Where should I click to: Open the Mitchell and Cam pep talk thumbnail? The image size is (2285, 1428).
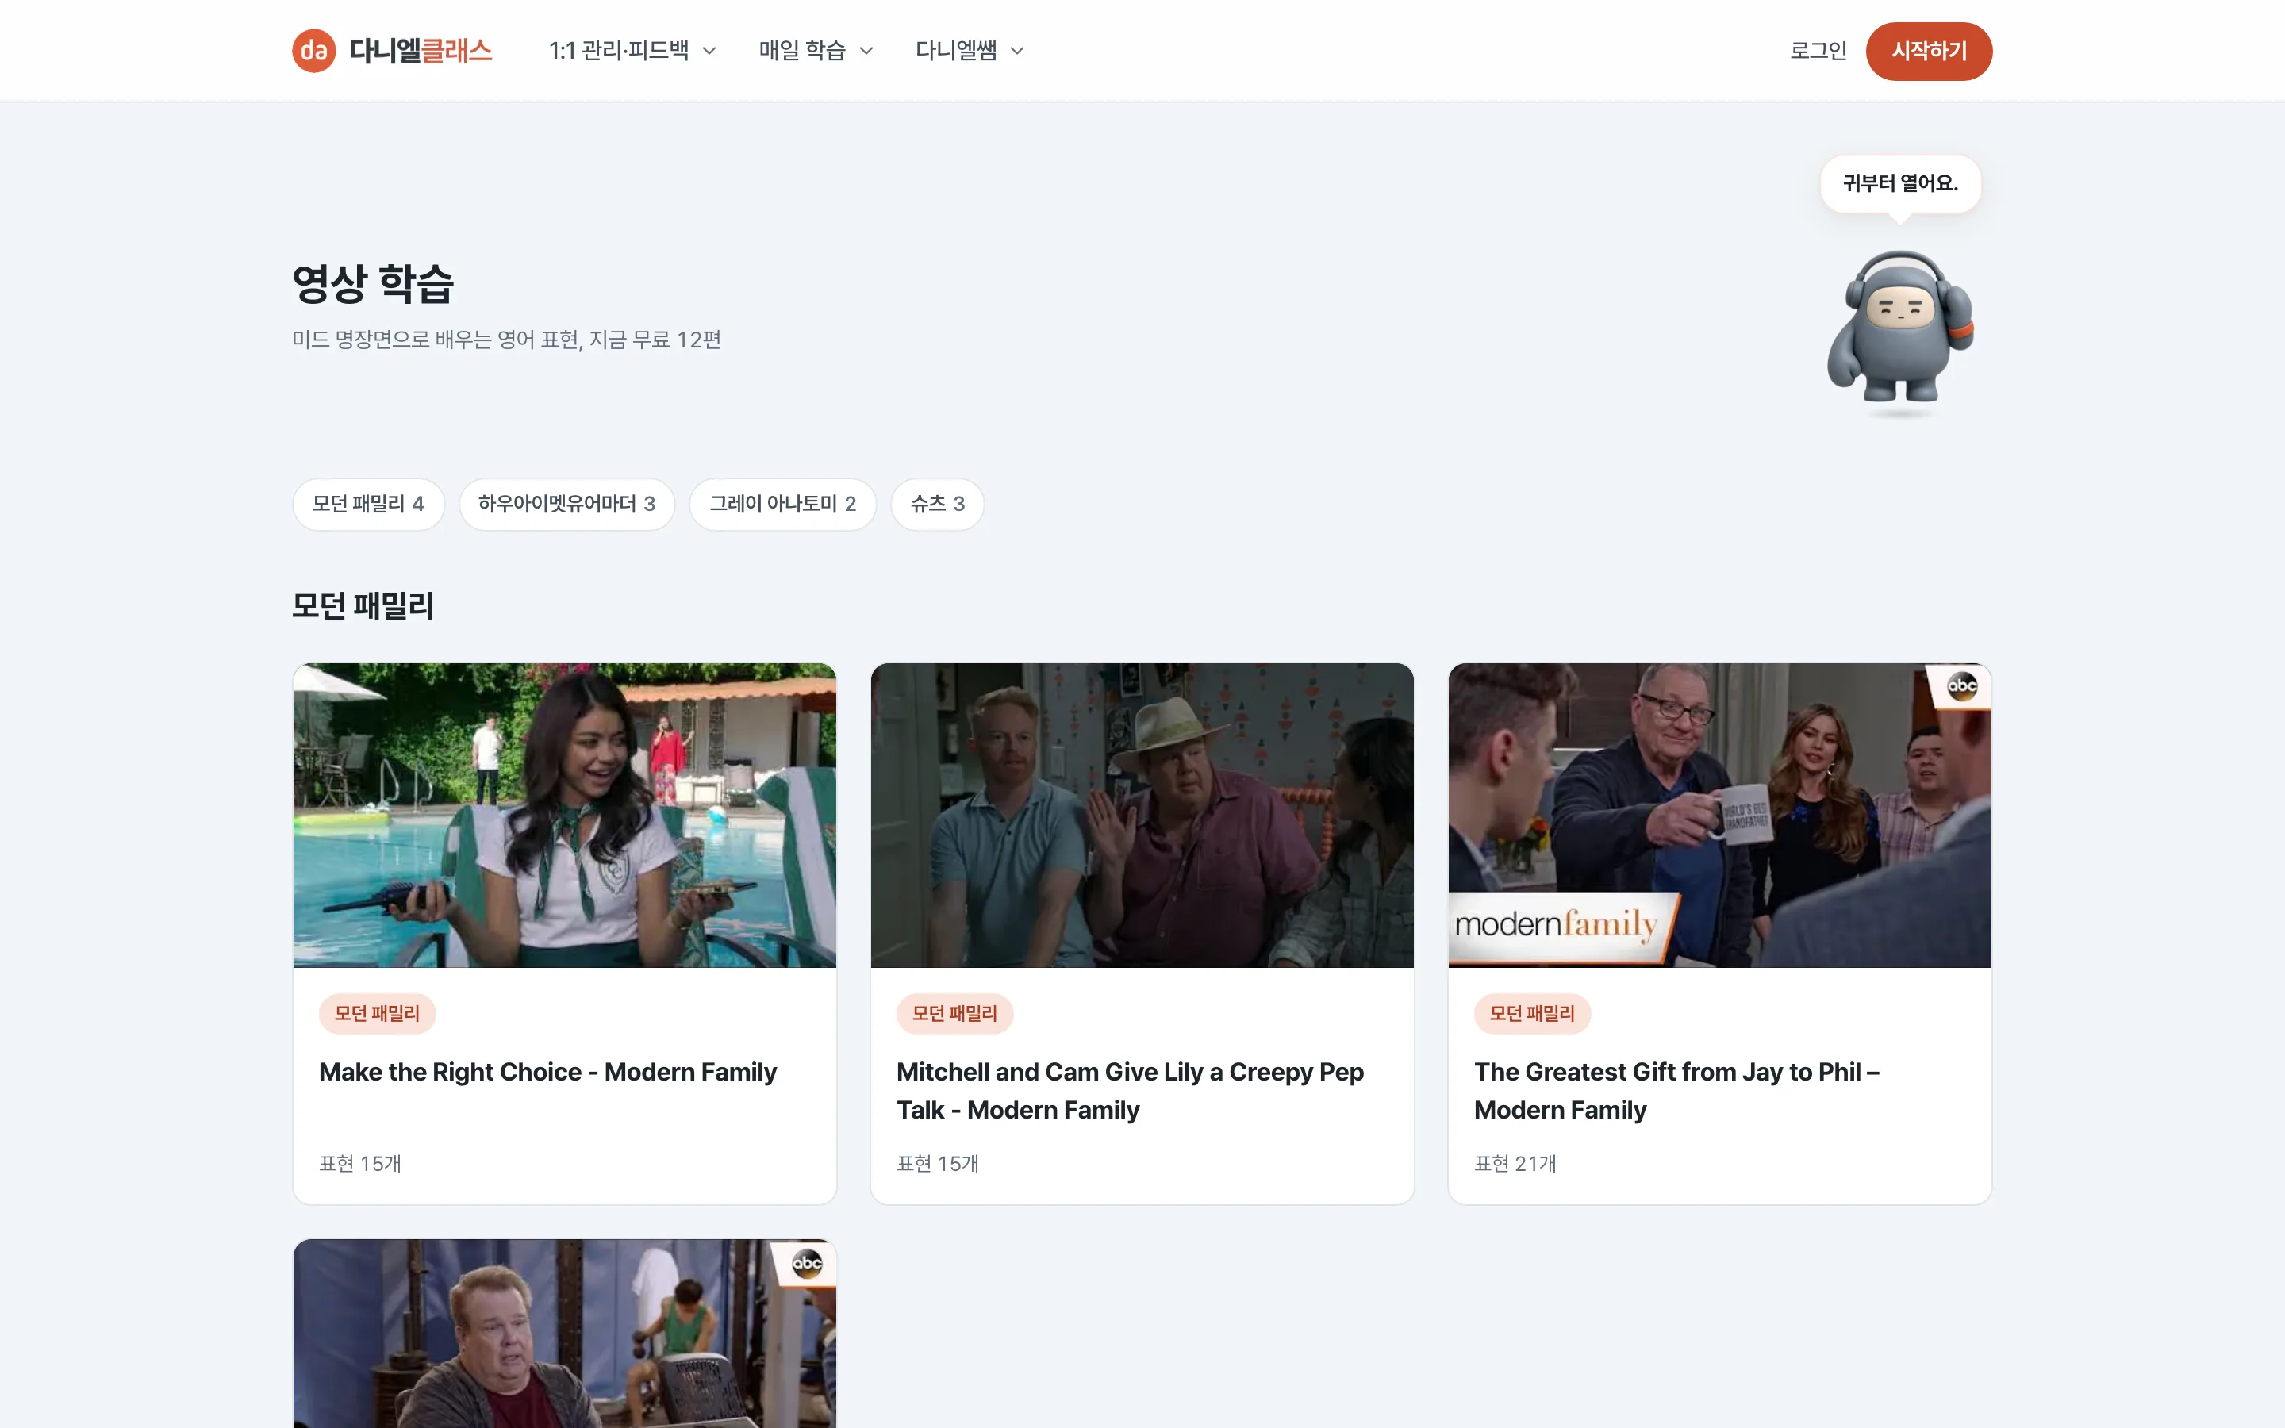coord(1142,815)
